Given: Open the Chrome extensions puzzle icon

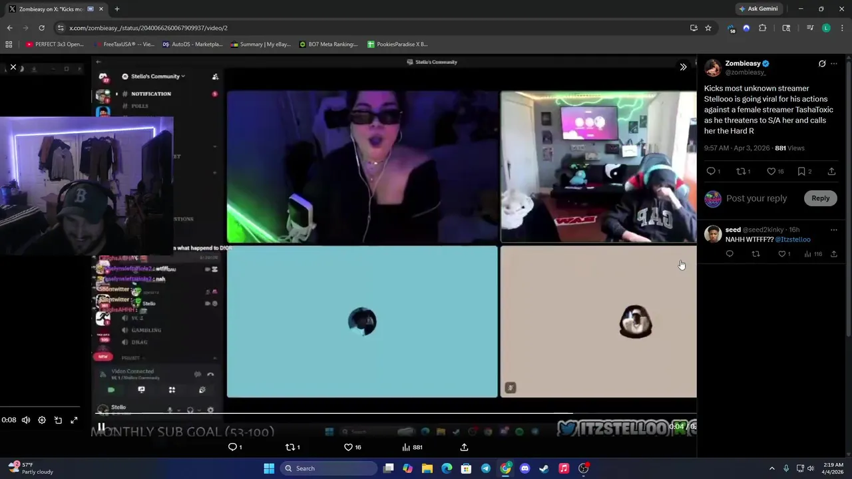Looking at the screenshot, I should coord(763,28).
